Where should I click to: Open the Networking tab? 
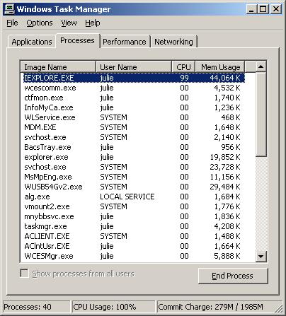[173, 42]
